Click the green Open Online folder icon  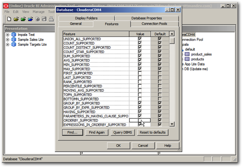(23, 19)
